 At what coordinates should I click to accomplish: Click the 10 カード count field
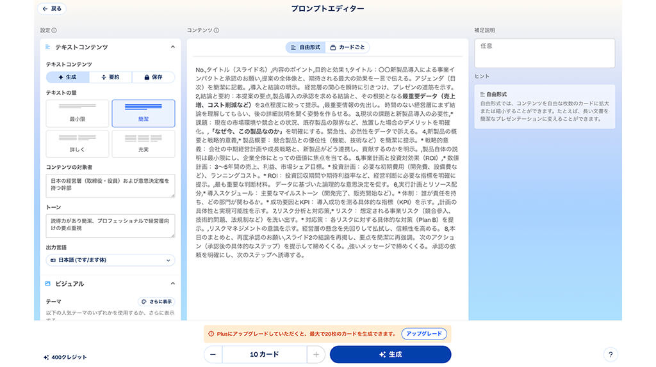[x=265, y=354]
